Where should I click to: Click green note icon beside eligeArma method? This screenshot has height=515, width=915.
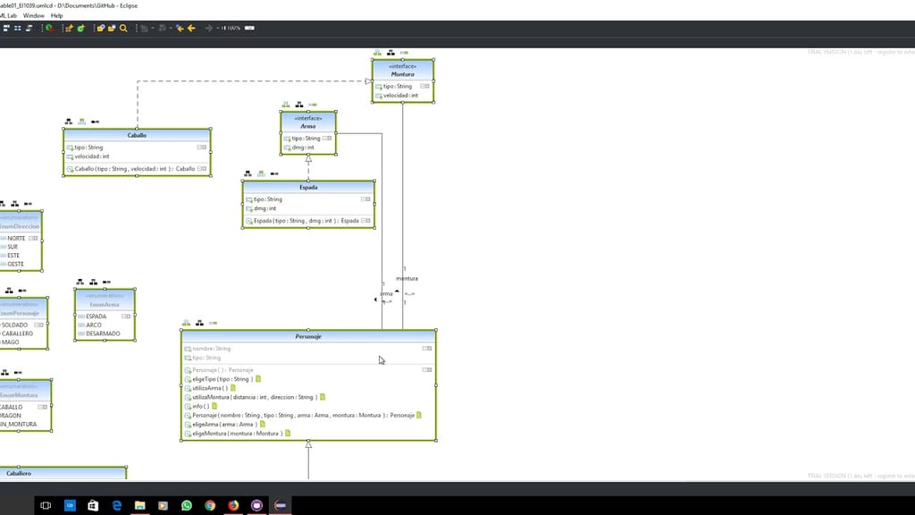click(263, 425)
